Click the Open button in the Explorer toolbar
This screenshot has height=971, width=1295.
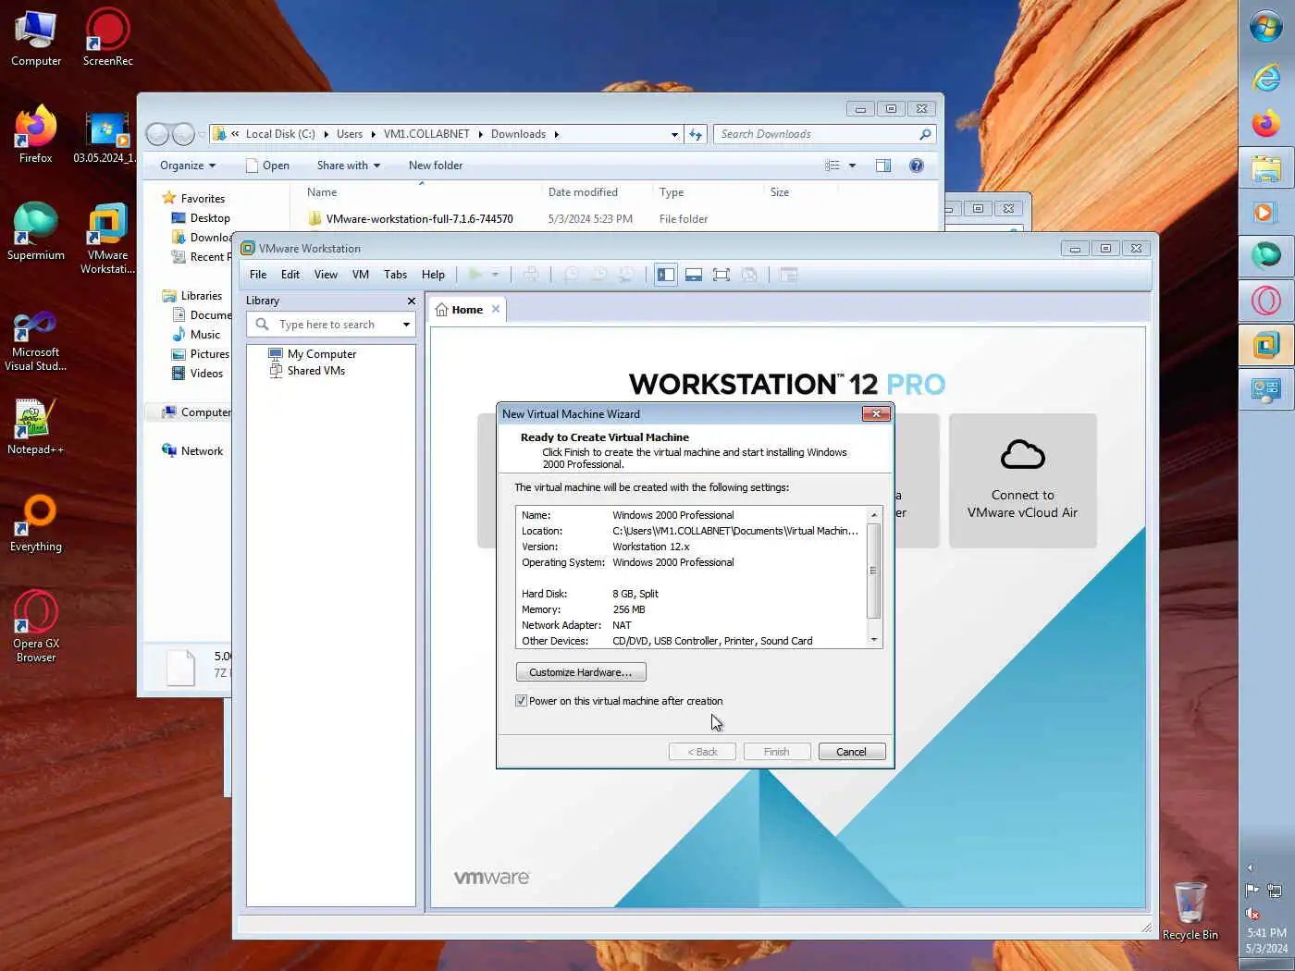coord(267,166)
